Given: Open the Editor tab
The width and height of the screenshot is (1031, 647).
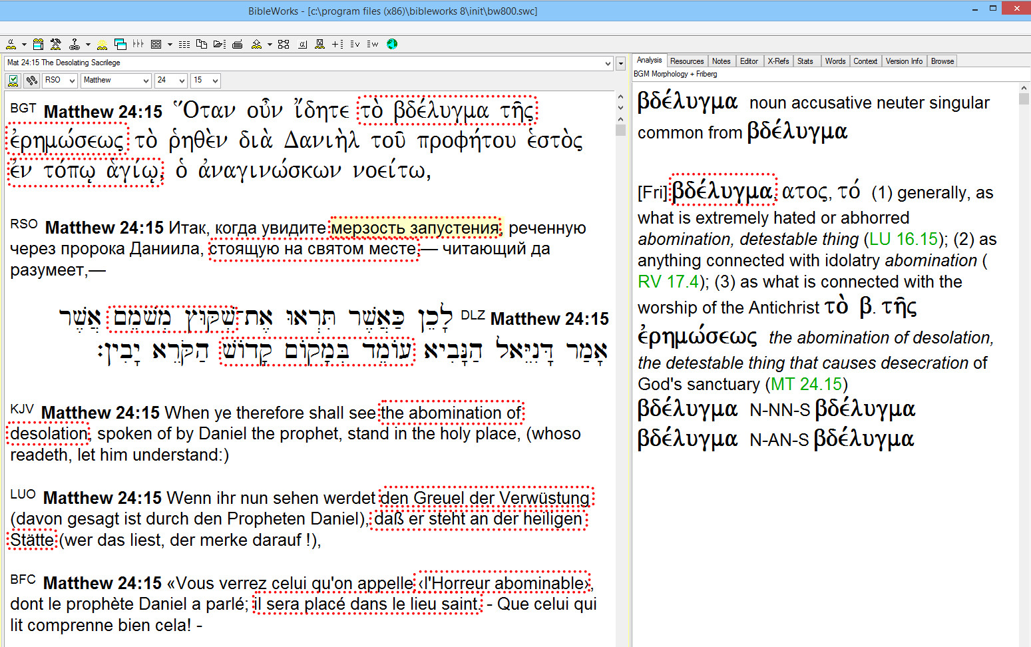Looking at the screenshot, I should [749, 61].
